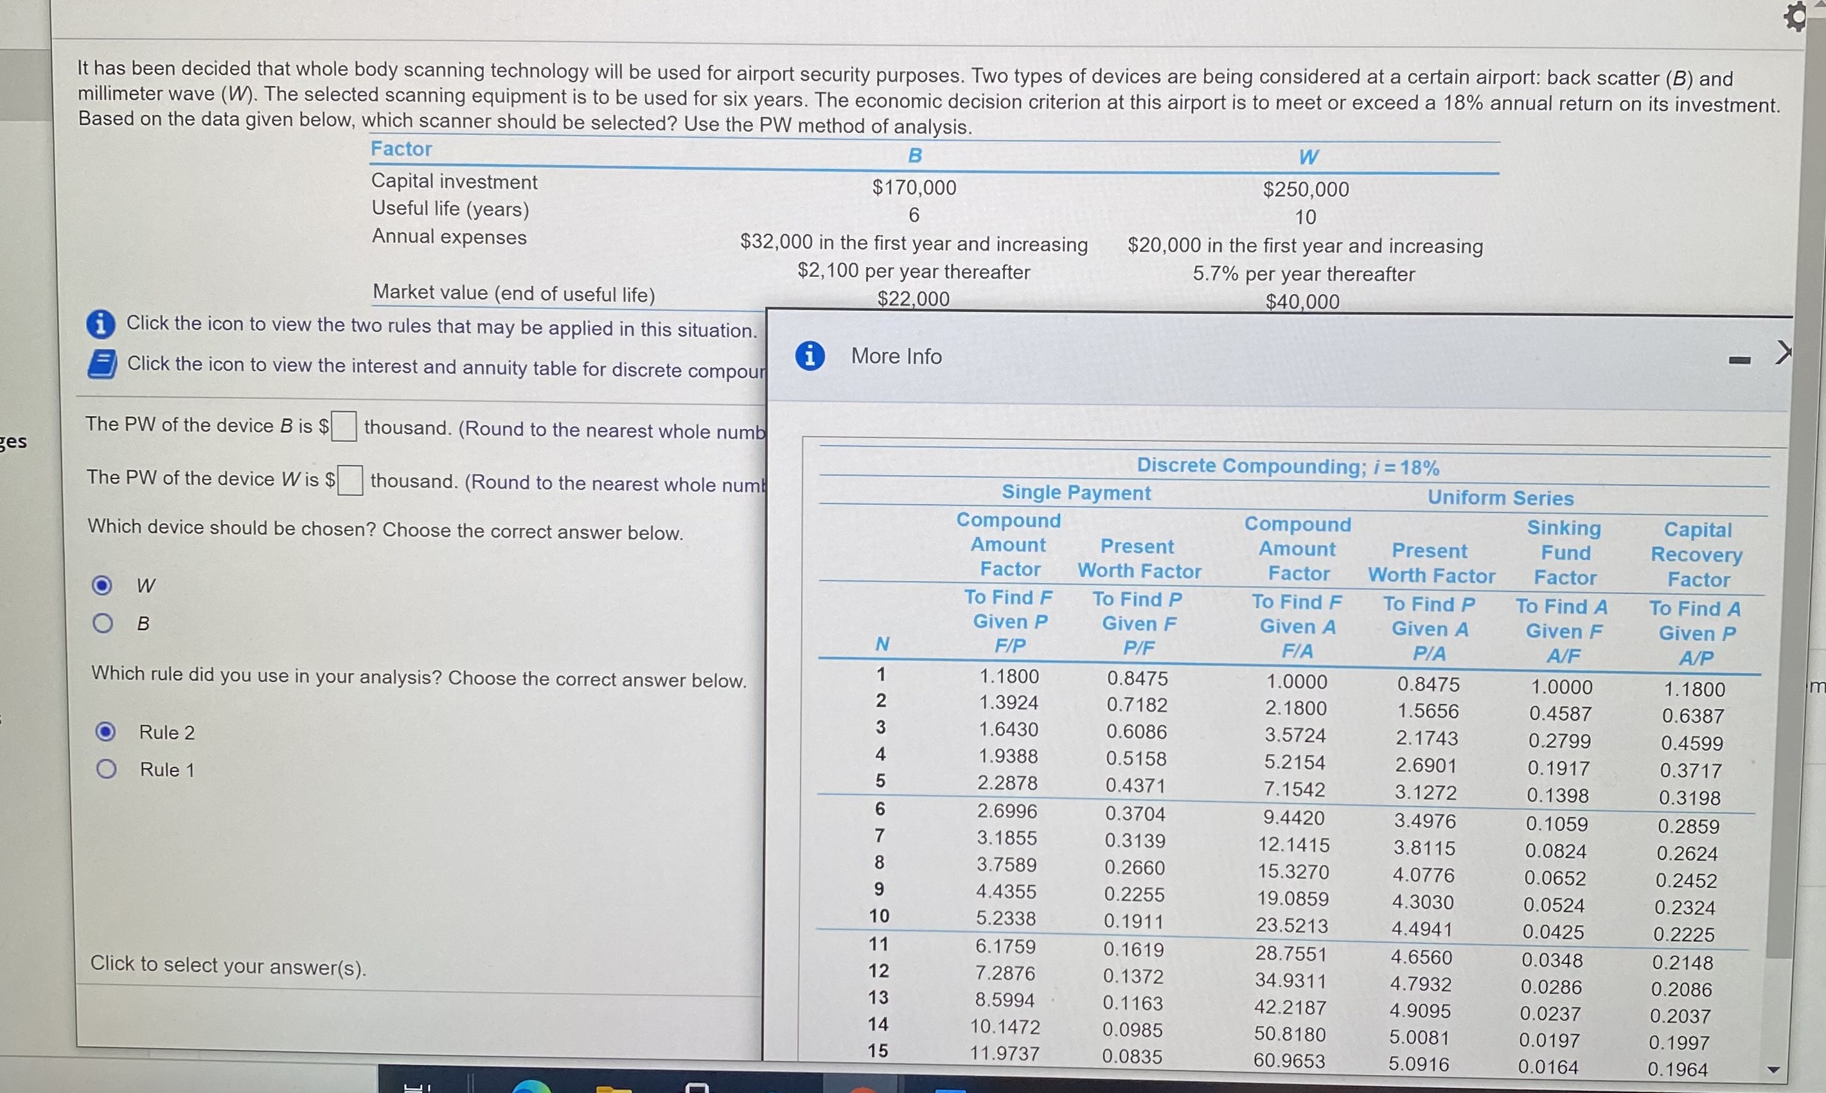Viewport: 1826px width, 1093px height.
Task: Select the B device radio button
Action: [102, 623]
